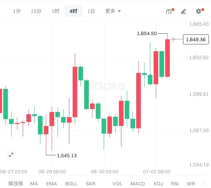Screen dimensions: 211x188
Task: Click the 1,649.36 current price label
Action: [x=196, y=40]
